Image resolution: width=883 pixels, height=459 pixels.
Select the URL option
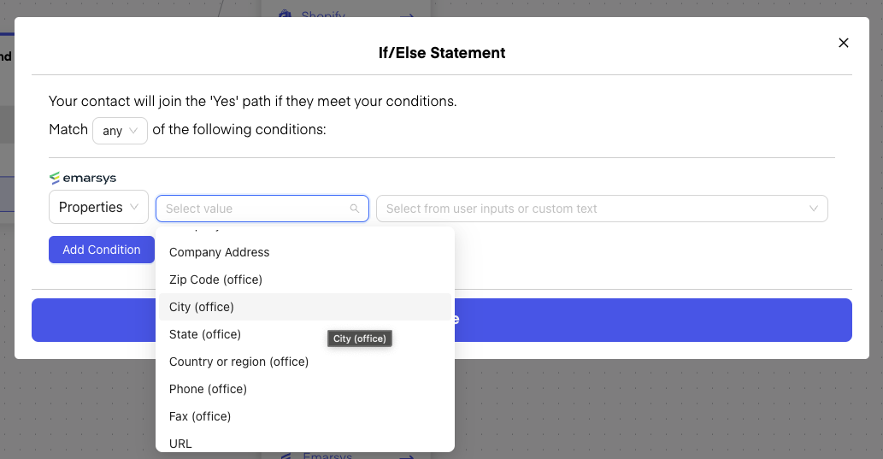pos(180,443)
